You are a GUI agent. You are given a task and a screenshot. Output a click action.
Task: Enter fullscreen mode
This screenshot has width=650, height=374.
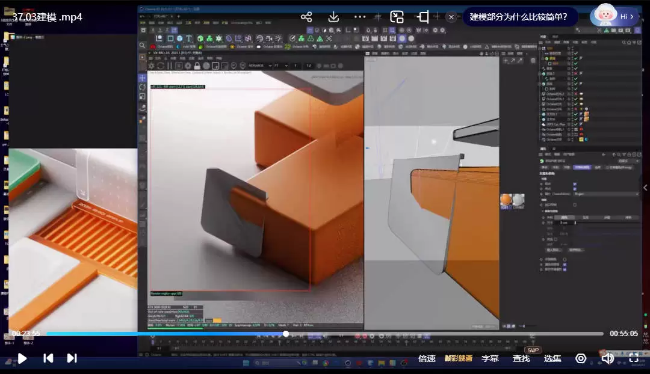(634, 358)
